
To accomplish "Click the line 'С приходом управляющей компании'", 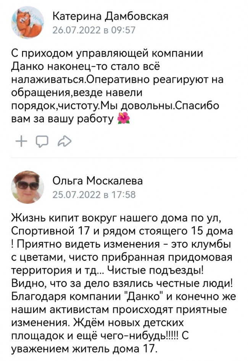I will point(107,54).
